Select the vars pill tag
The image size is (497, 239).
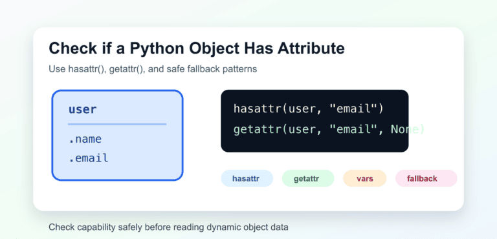click(x=364, y=178)
